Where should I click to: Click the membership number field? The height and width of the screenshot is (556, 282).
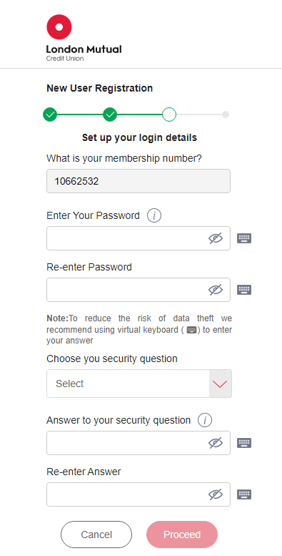(139, 181)
